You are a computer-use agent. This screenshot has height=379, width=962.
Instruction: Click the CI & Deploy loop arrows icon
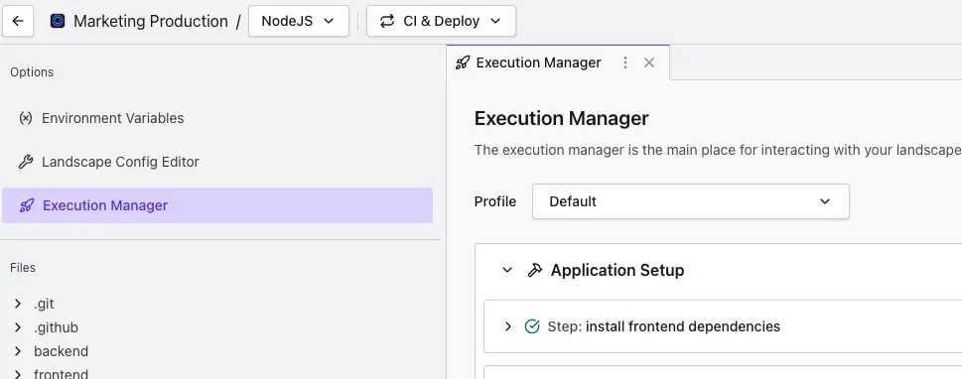coord(387,21)
